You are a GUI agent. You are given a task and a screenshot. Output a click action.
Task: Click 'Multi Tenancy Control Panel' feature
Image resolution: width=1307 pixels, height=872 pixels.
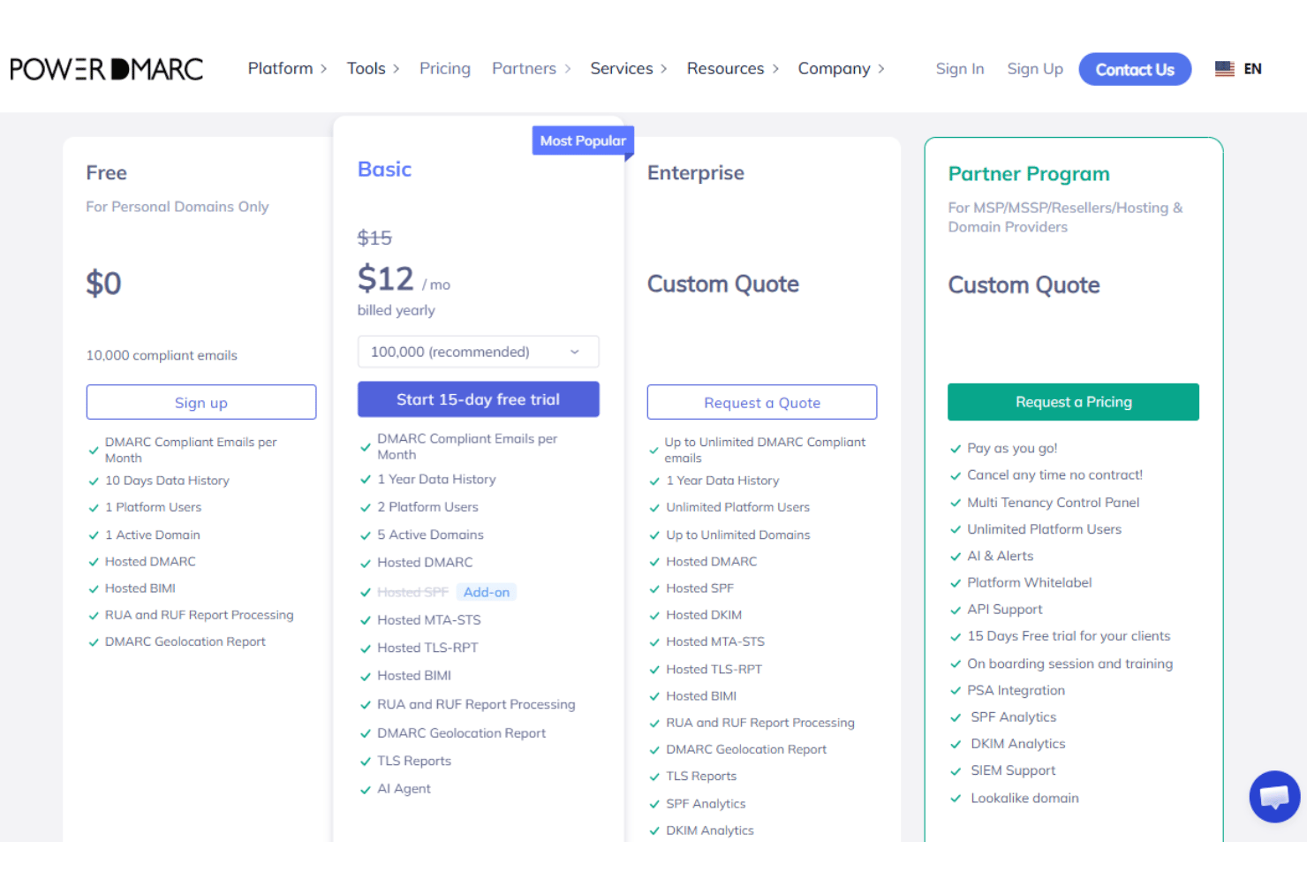pos(1053,502)
